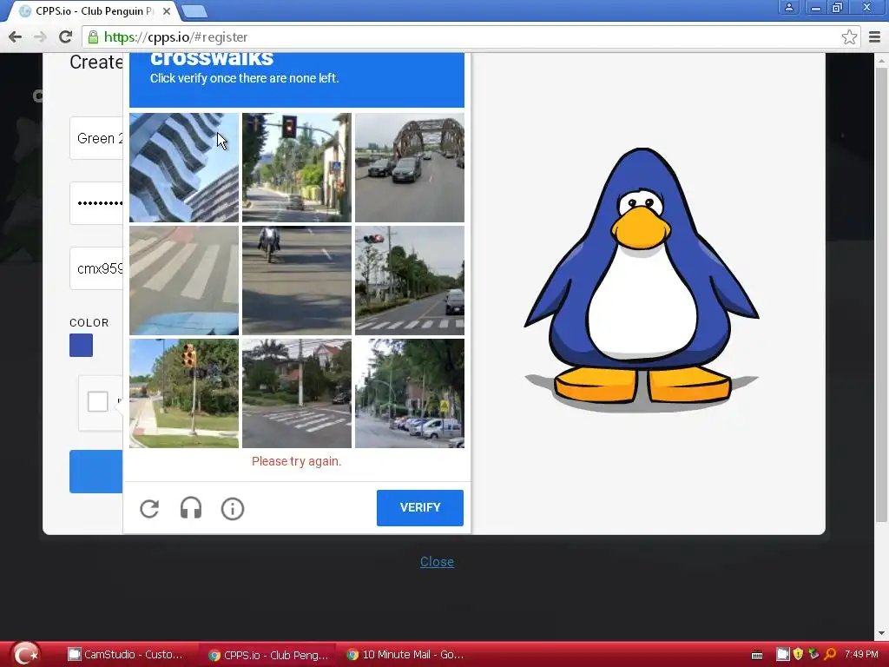889x667 pixels.
Task: Select the glass building captcha tile
Action: click(184, 168)
